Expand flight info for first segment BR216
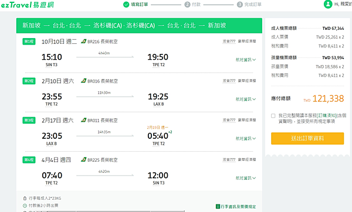The height and width of the screenshot is (212, 352). 246,60
